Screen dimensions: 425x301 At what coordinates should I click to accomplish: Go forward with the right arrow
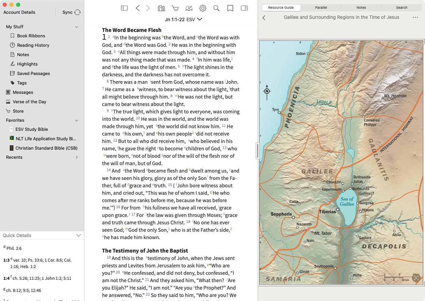(148, 8)
